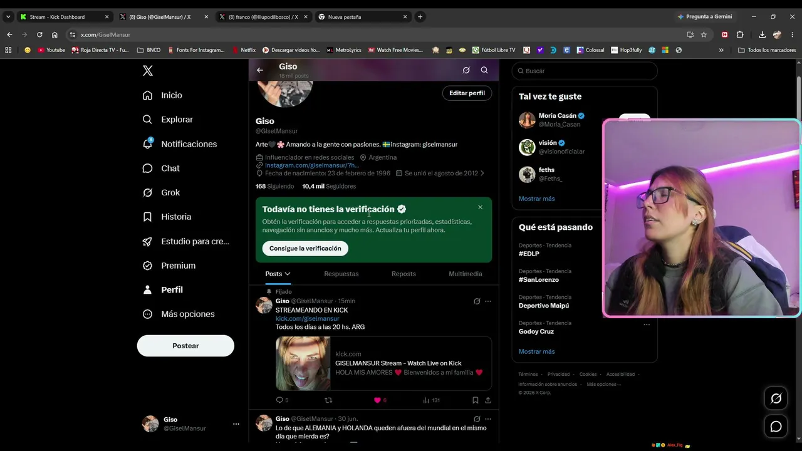The height and width of the screenshot is (451, 802).
Task: Click Mostrar más under Tal vez te guste
Action: click(x=537, y=199)
